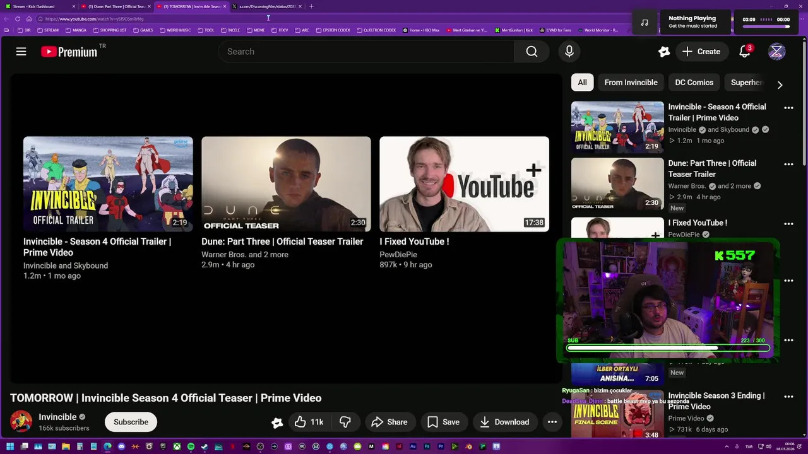Select the All filter chip
This screenshot has height=454, width=808.
click(582, 83)
